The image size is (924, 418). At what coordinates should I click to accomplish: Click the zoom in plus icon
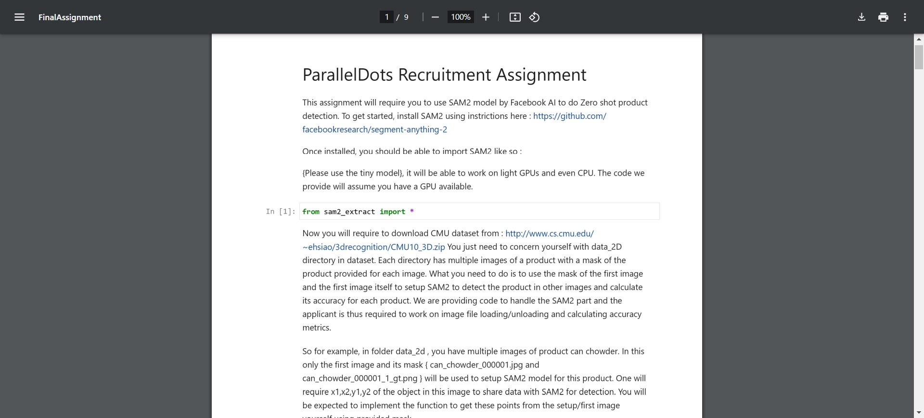point(486,17)
